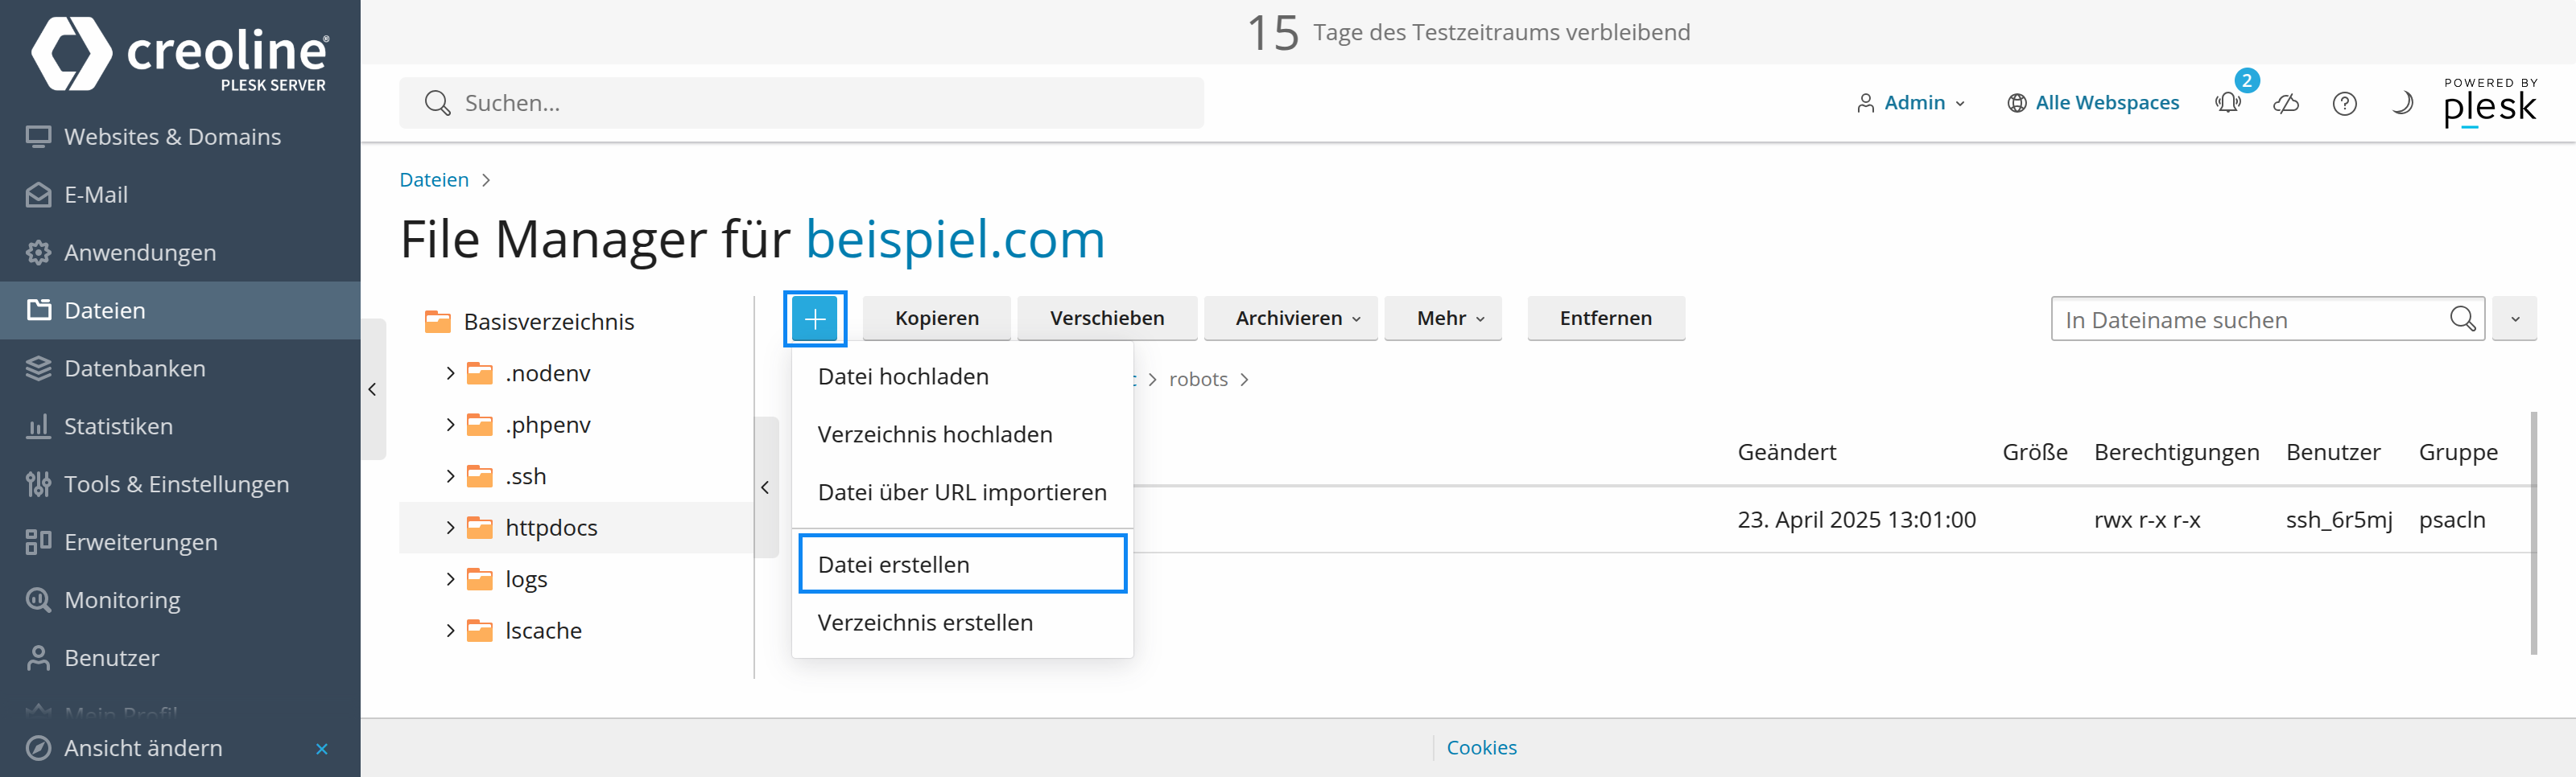2576x777 pixels.
Task: Open advanced search options dropdown arrow
Action: pos(2514,319)
